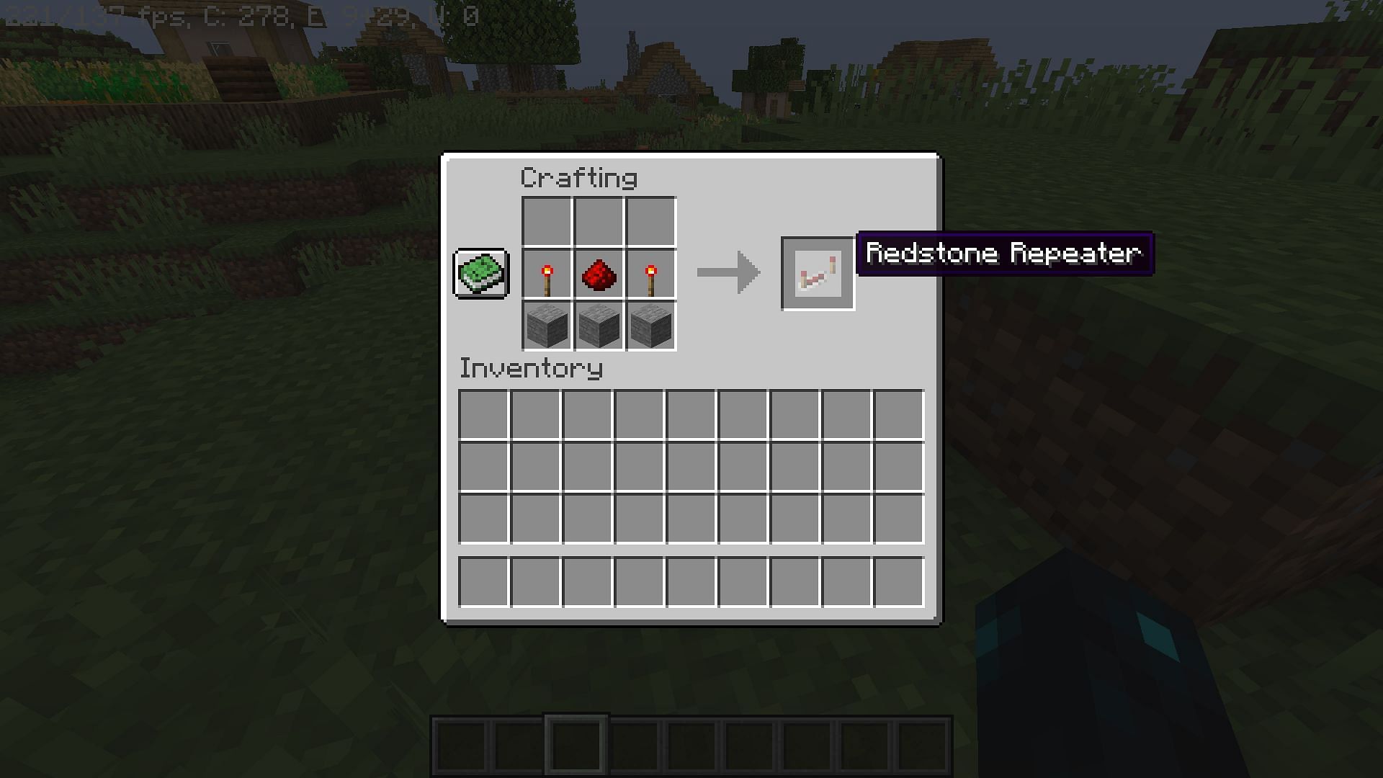1383x778 pixels.
Task: Select the redstone torch right icon
Action: pos(649,274)
